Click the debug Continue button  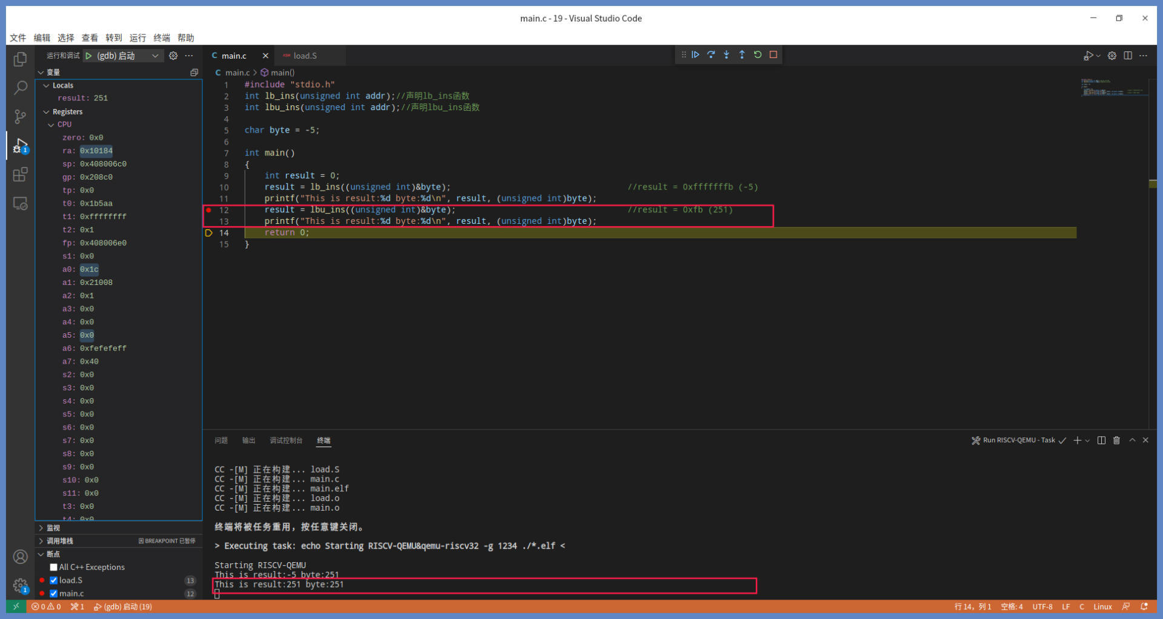pos(695,54)
